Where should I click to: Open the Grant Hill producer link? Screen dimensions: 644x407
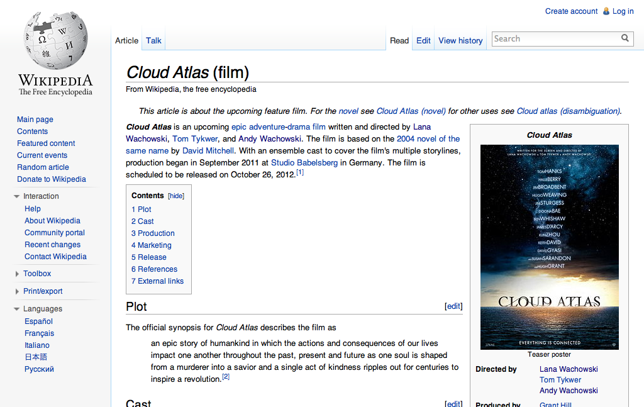pyautogui.click(x=555, y=404)
